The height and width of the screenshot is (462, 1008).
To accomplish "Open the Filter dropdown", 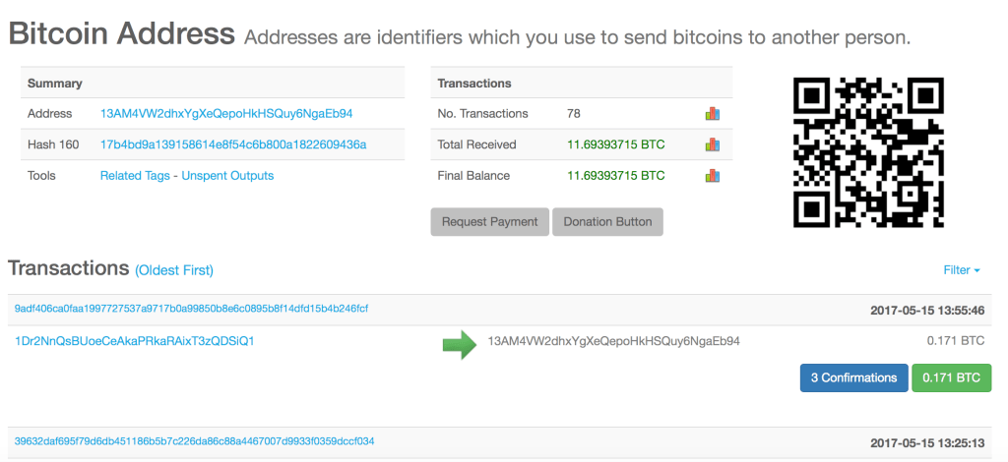I will pyautogui.click(x=961, y=269).
